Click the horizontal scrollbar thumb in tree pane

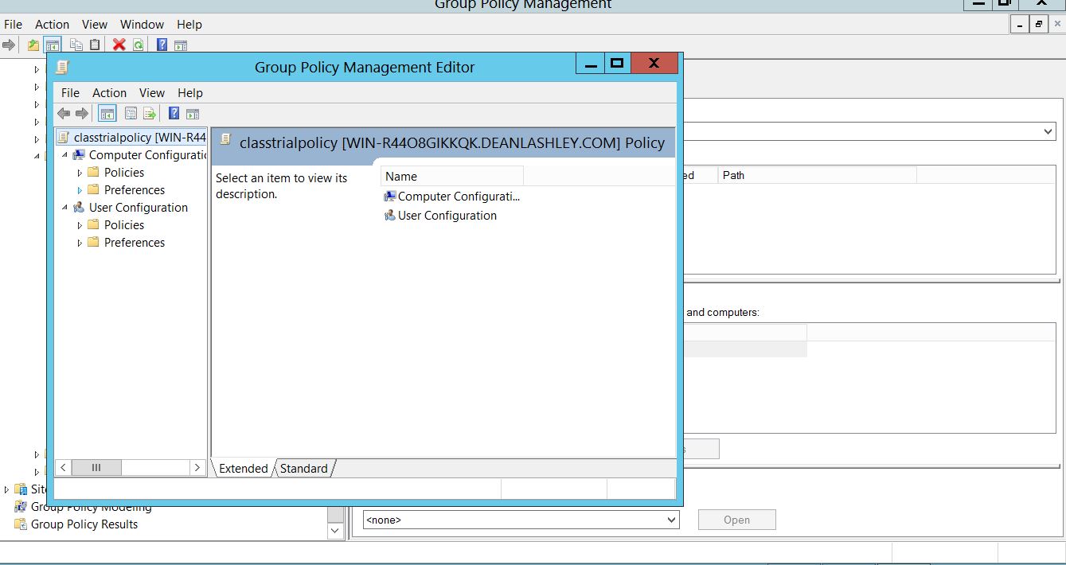click(x=96, y=468)
